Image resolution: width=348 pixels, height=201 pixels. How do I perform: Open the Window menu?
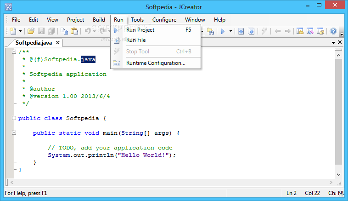pyautogui.click(x=195, y=20)
